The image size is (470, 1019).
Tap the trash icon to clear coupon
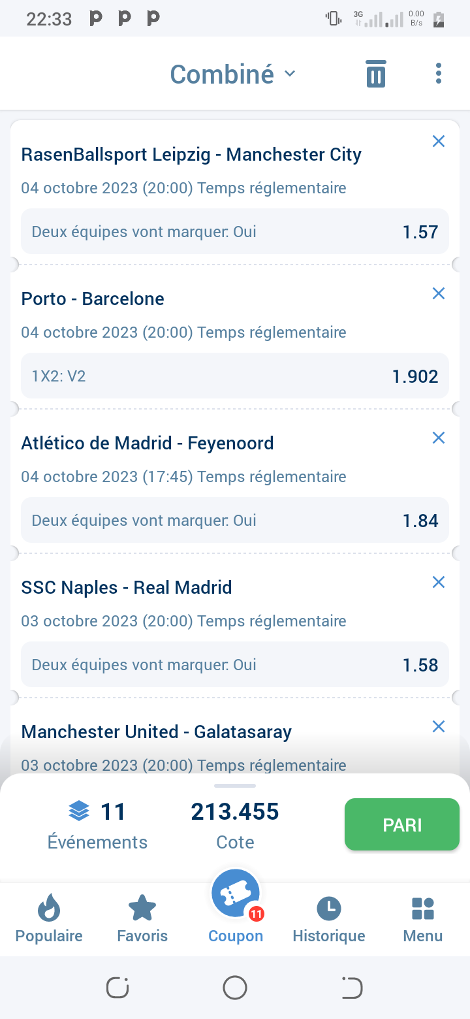coord(375,74)
